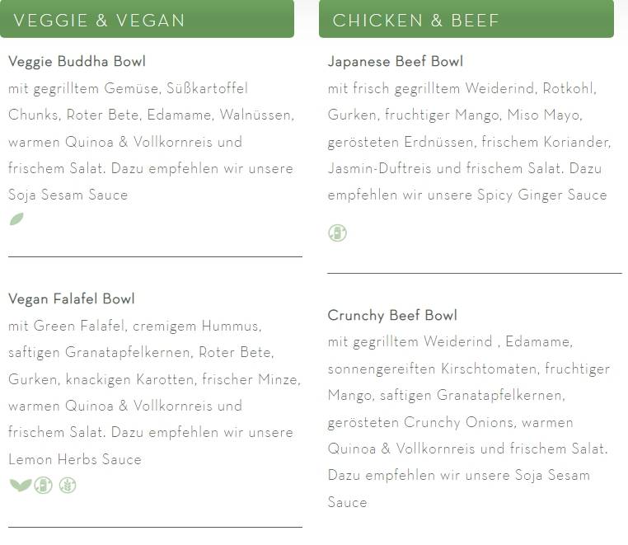Click the lactose-free icon under Japanese Beef Bowl
Image resolution: width=628 pixels, height=545 pixels.
(337, 233)
